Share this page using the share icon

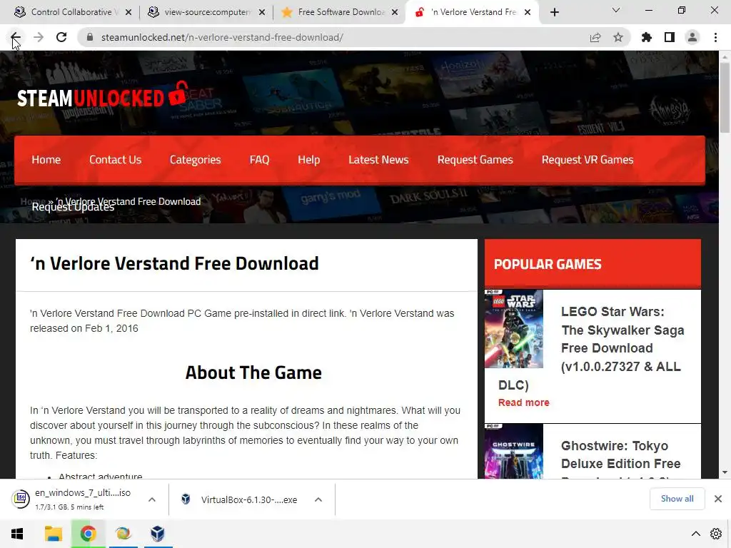(x=595, y=37)
